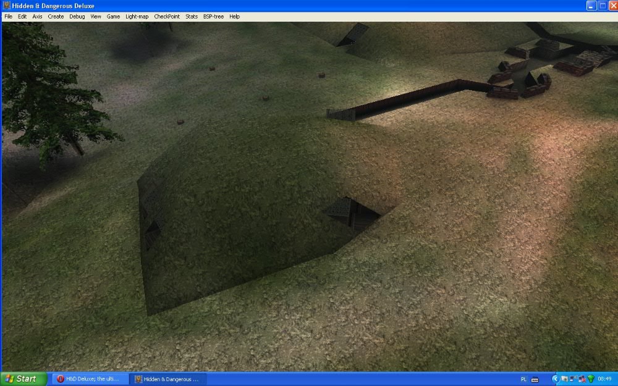
Task: Close the Hidden & Dangerous Deluxe window
Action: [613, 6]
